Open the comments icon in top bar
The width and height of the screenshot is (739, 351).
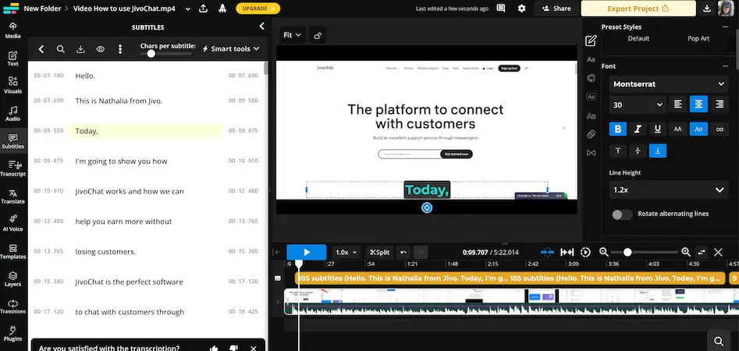click(x=501, y=9)
